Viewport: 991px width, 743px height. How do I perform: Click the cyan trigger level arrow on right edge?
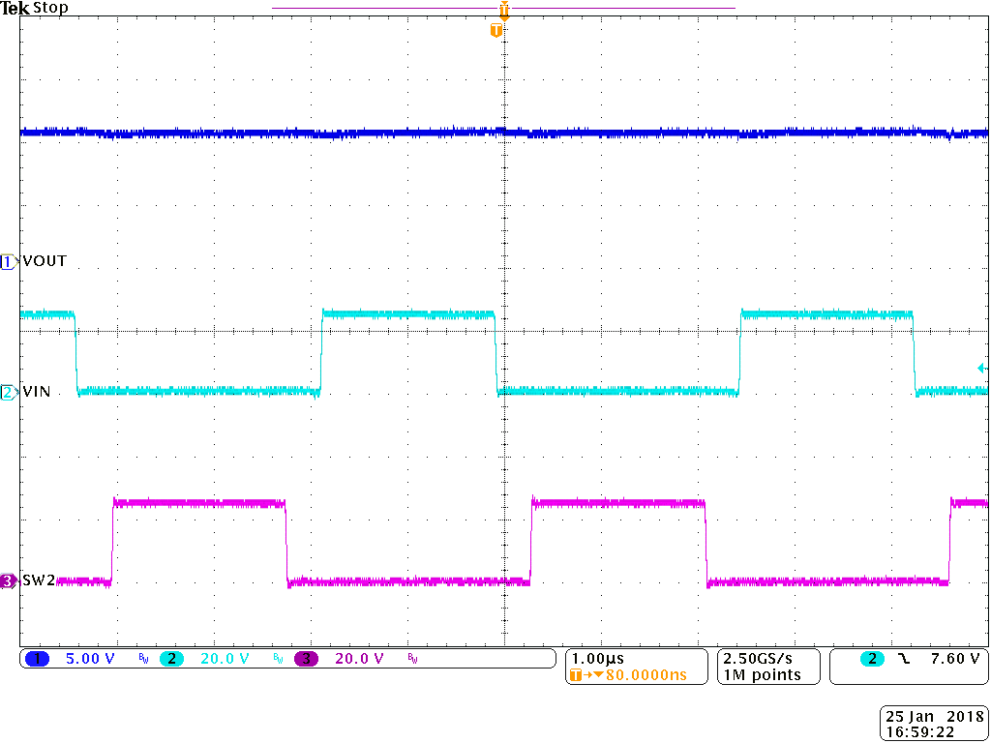981,366
